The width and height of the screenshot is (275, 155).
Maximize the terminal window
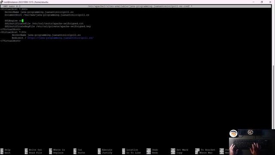[262, 2]
